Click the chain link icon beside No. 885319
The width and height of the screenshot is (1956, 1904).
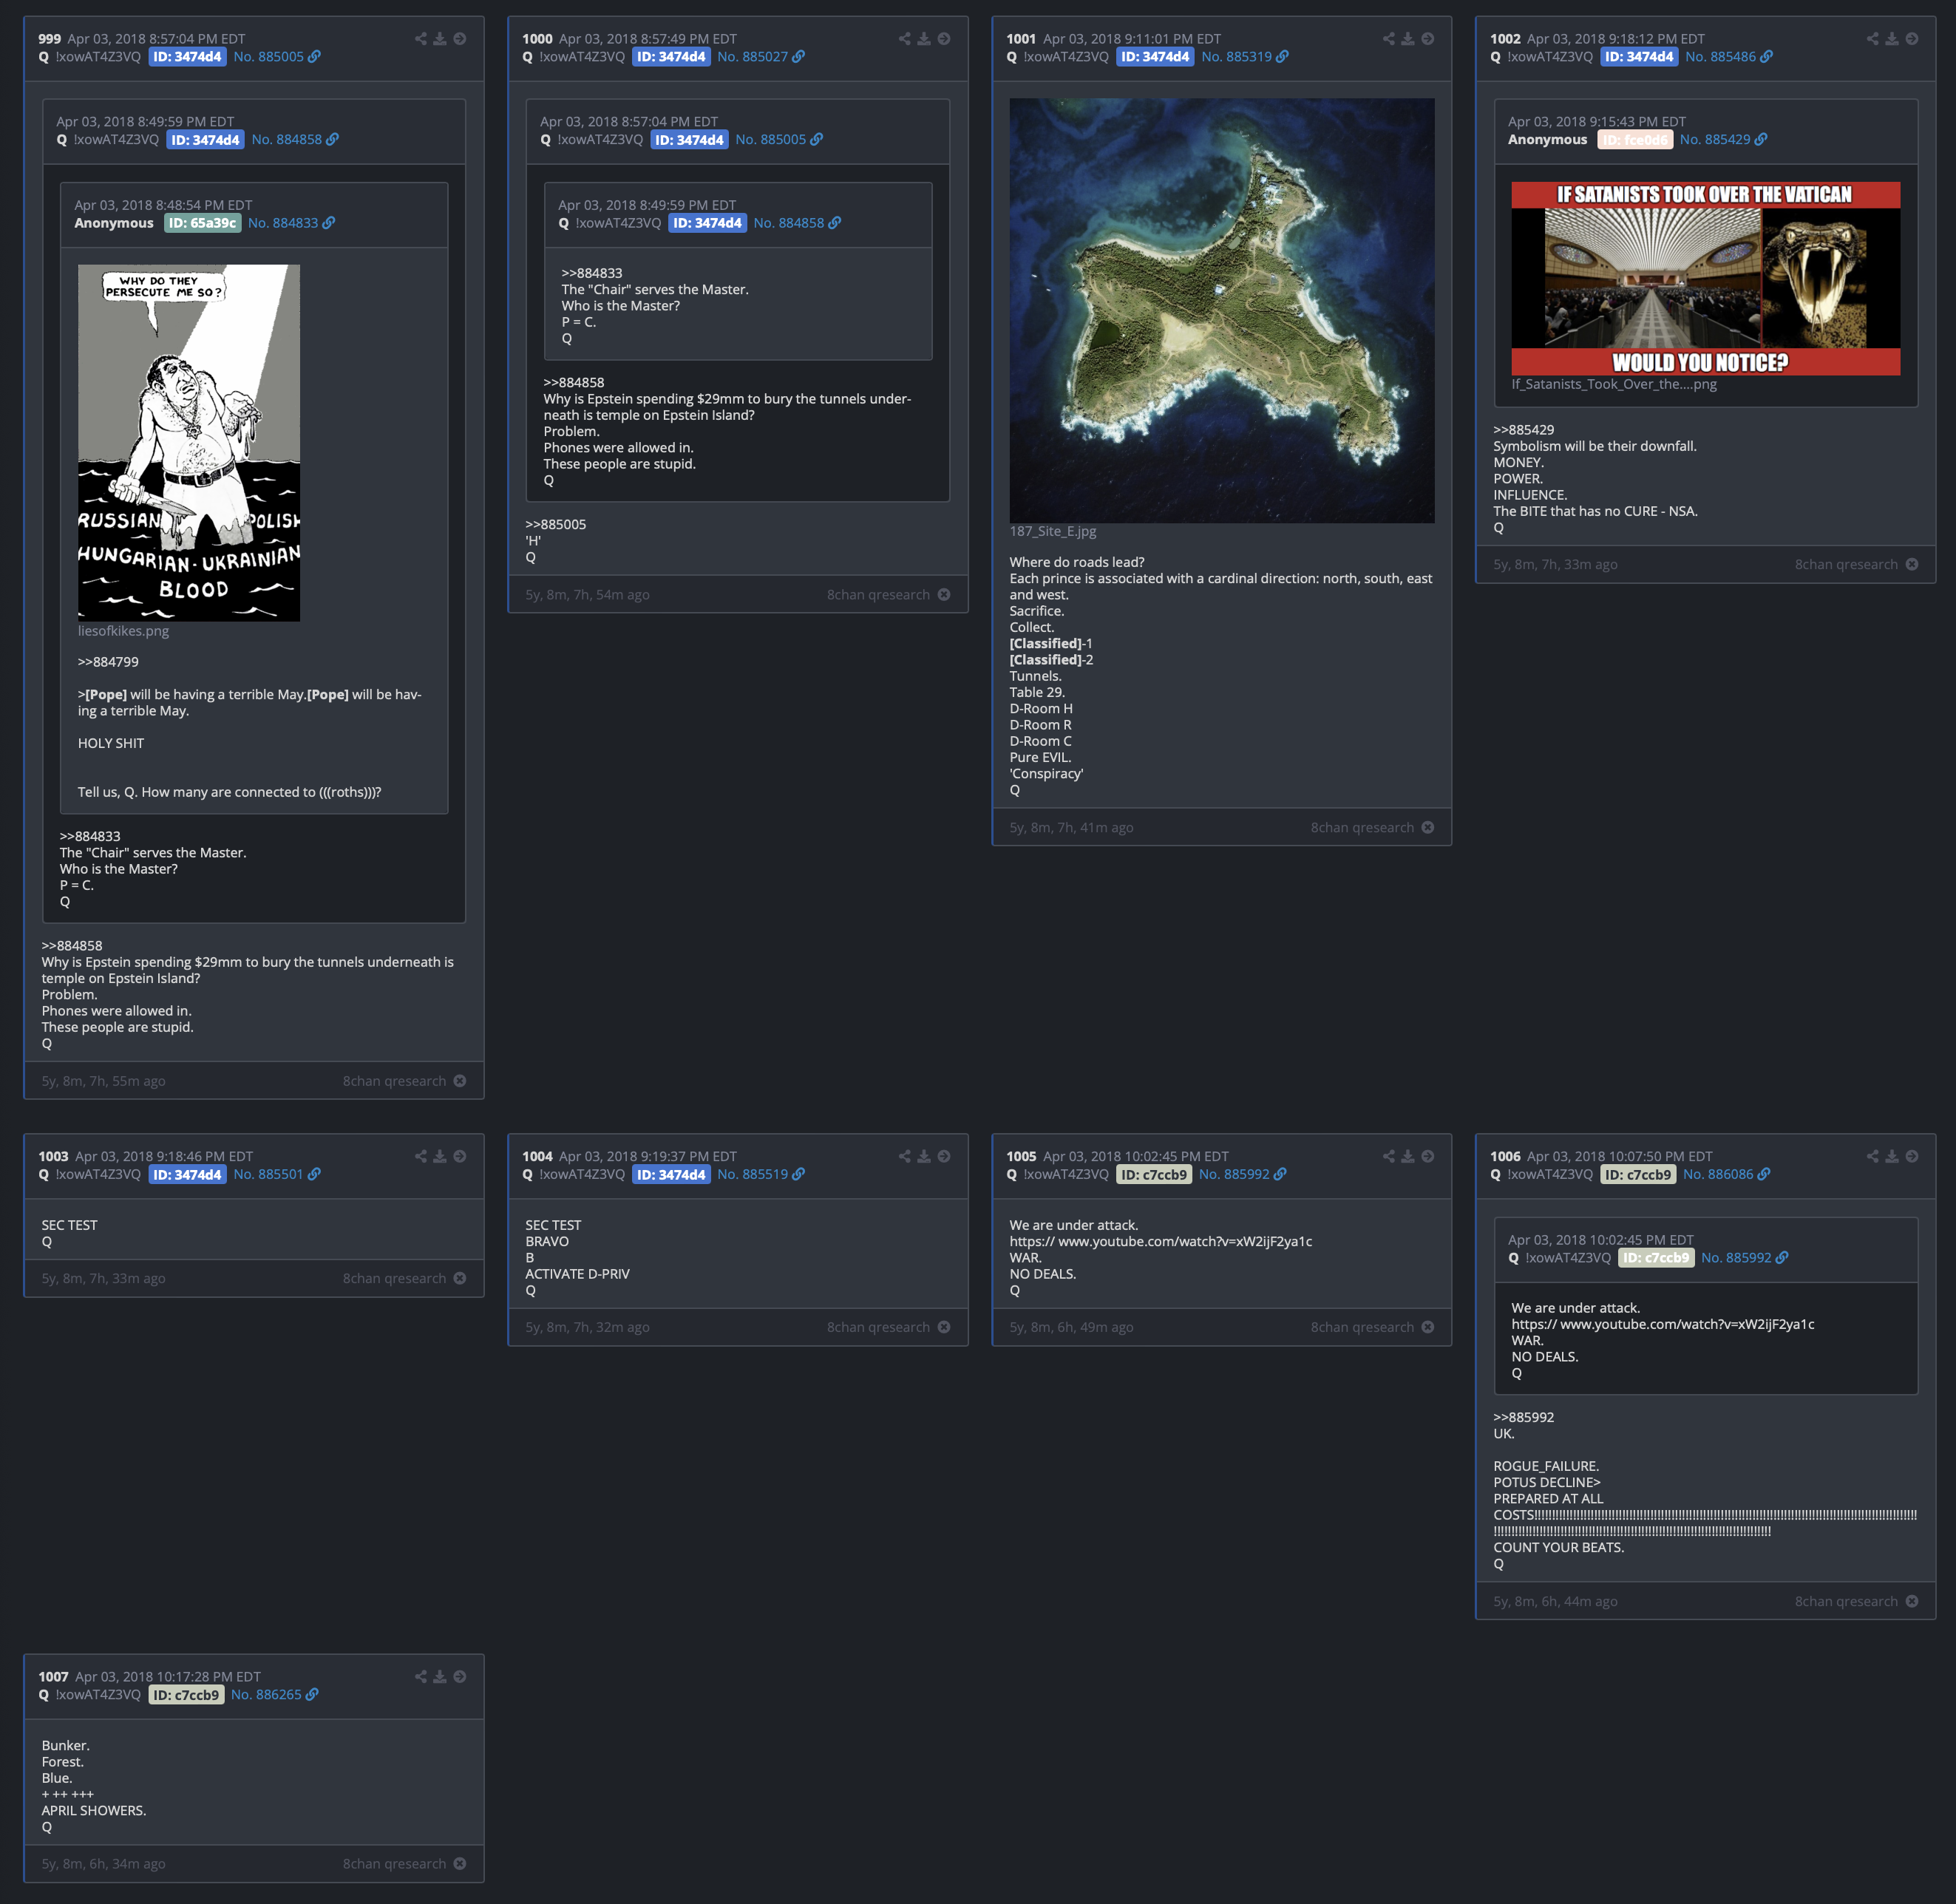pos(1283,57)
